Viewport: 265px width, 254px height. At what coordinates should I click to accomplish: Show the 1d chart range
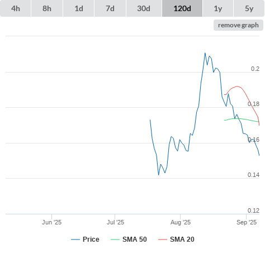pos(79,8)
